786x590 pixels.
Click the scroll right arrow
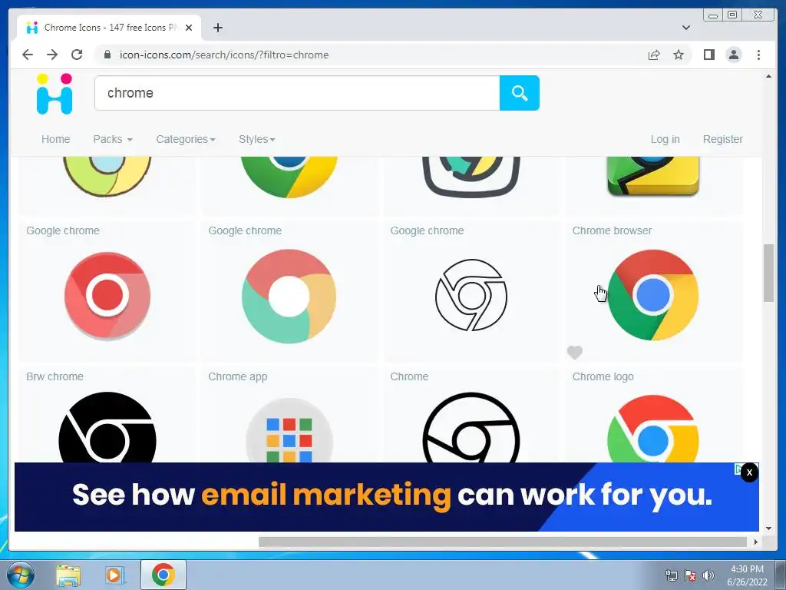(756, 542)
